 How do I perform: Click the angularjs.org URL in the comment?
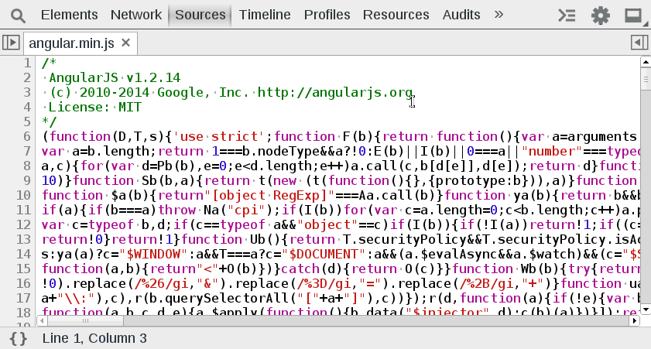point(335,93)
